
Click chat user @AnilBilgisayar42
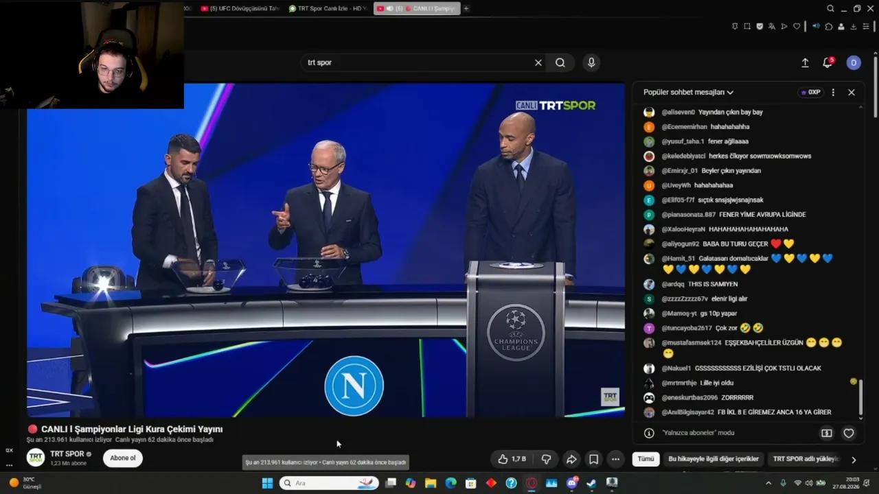[x=687, y=412]
